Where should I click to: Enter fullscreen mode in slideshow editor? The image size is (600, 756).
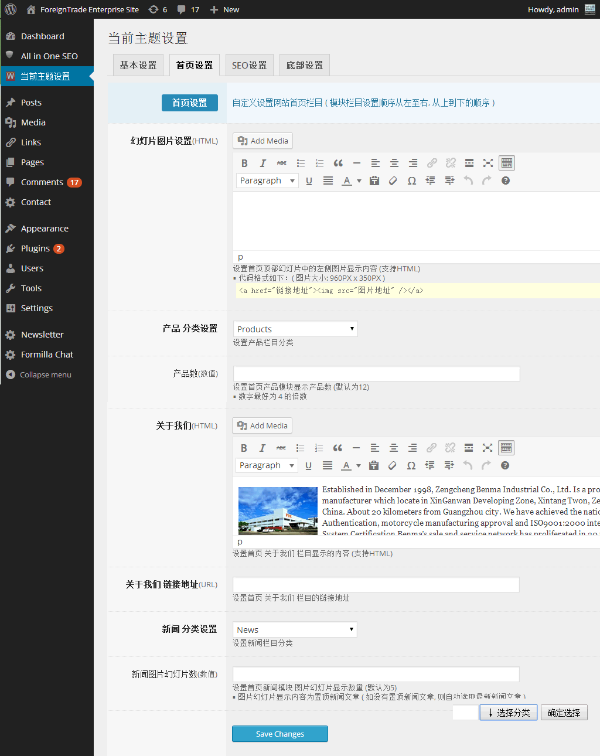coord(488,163)
